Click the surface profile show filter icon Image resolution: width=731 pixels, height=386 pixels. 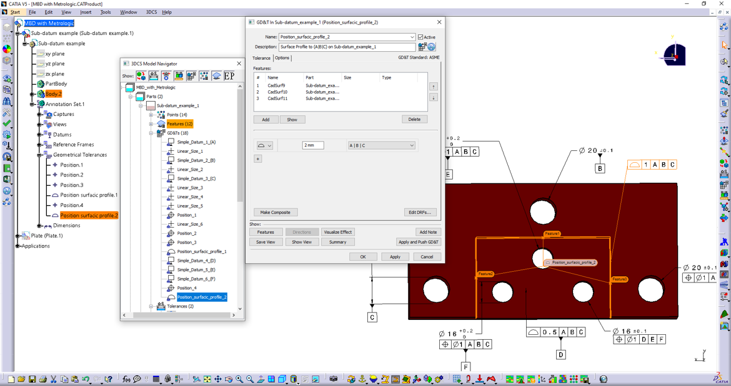[216, 75]
